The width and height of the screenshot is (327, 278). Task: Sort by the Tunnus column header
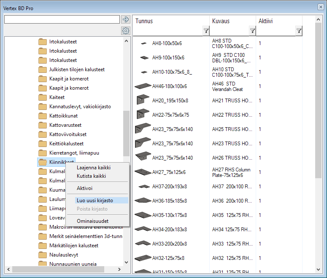coord(169,21)
